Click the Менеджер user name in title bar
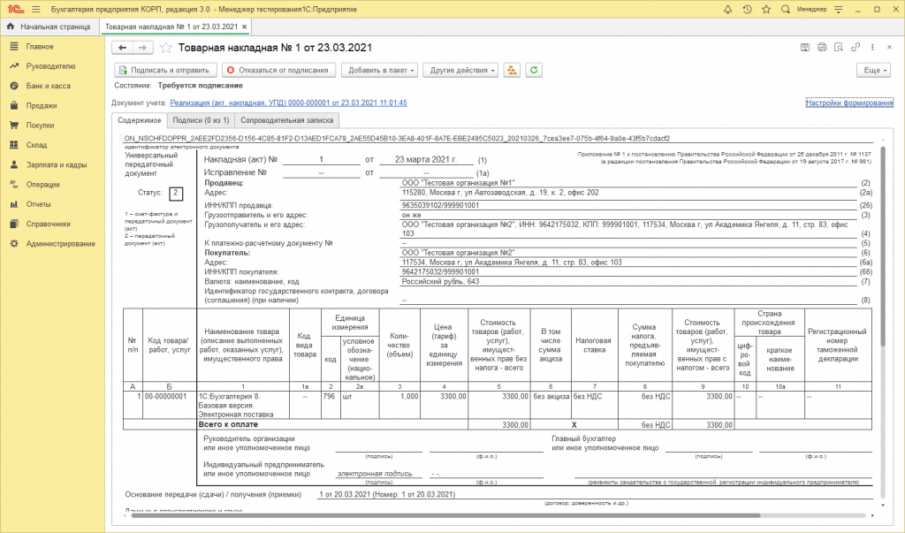 [811, 9]
